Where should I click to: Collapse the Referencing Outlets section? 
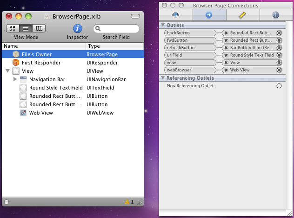[163, 78]
